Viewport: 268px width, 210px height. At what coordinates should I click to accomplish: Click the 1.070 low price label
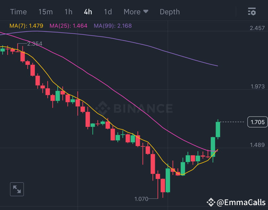(141, 199)
